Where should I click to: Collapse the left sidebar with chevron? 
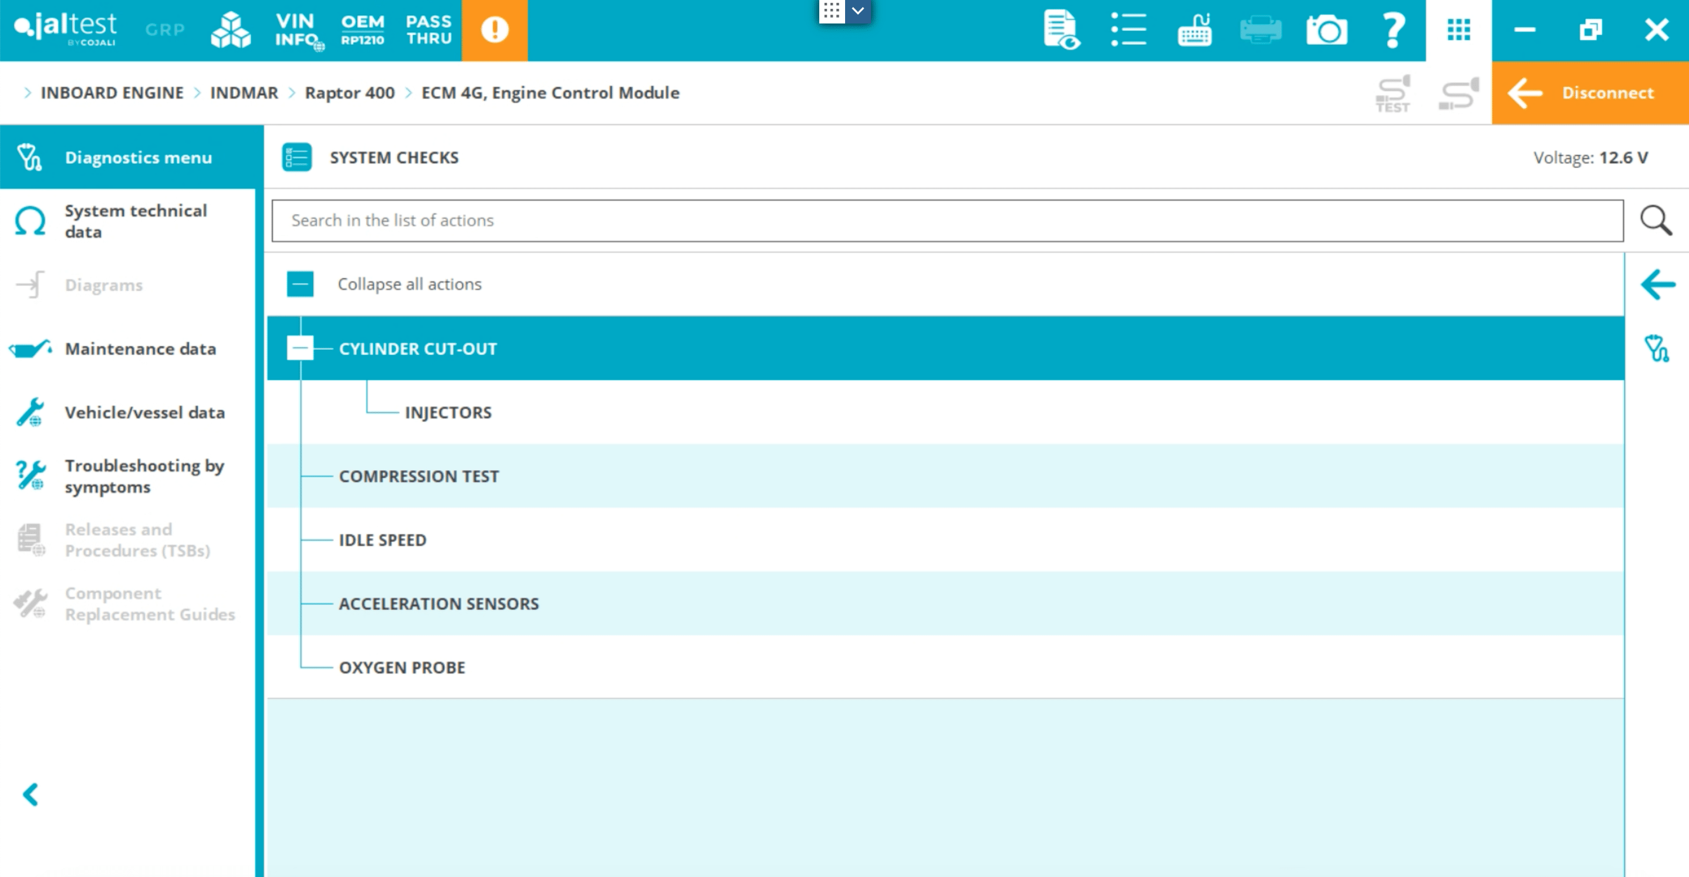click(30, 794)
